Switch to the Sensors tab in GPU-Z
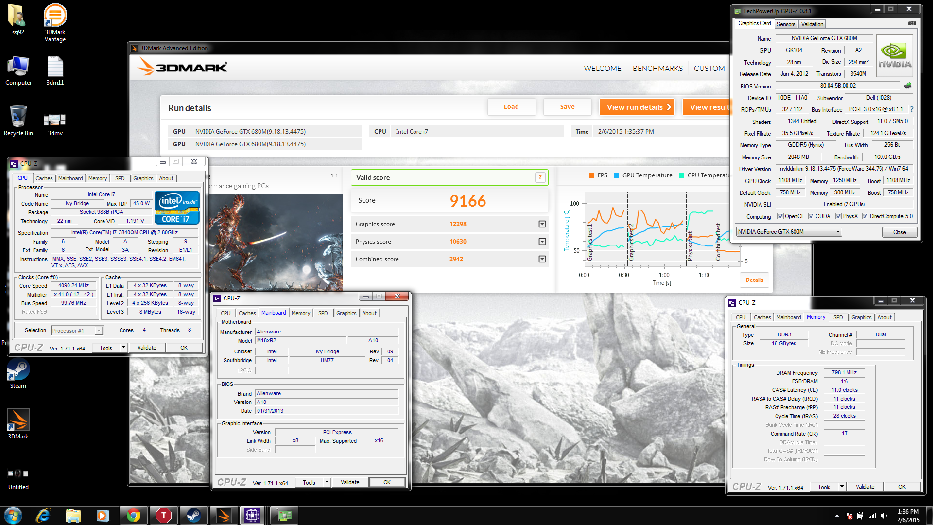The width and height of the screenshot is (933, 525). [x=786, y=24]
